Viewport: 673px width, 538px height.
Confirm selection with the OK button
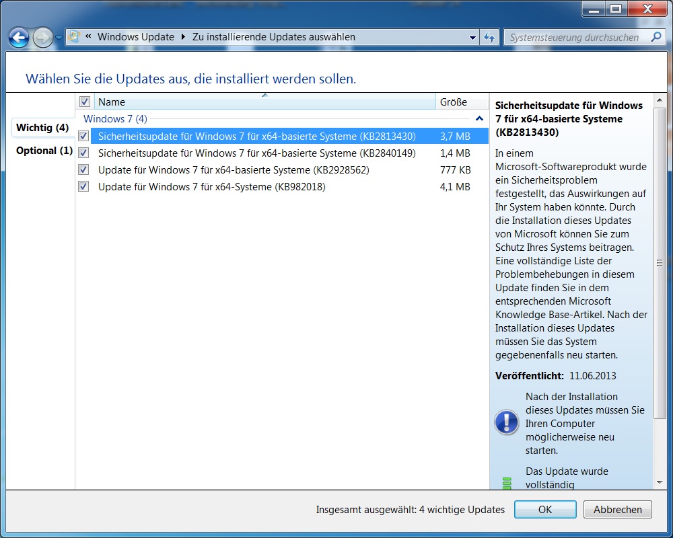[545, 509]
